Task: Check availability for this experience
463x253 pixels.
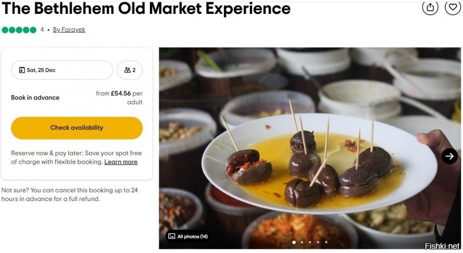Action: point(77,128)
